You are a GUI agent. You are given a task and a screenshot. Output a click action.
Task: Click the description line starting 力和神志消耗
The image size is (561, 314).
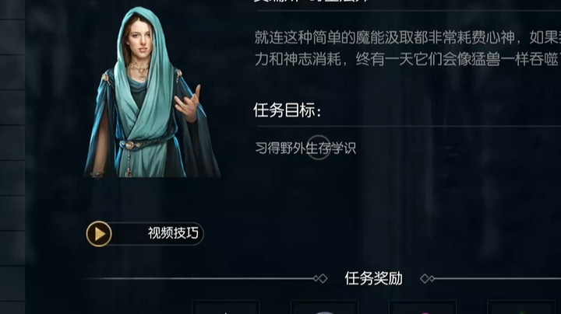pos(408,59)
